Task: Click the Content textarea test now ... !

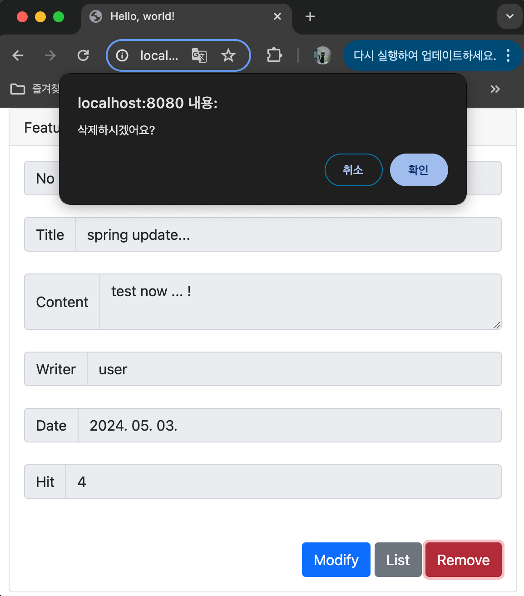Action: pos(301,302)
